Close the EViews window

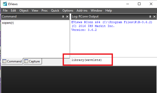click(x=151, y=4)
